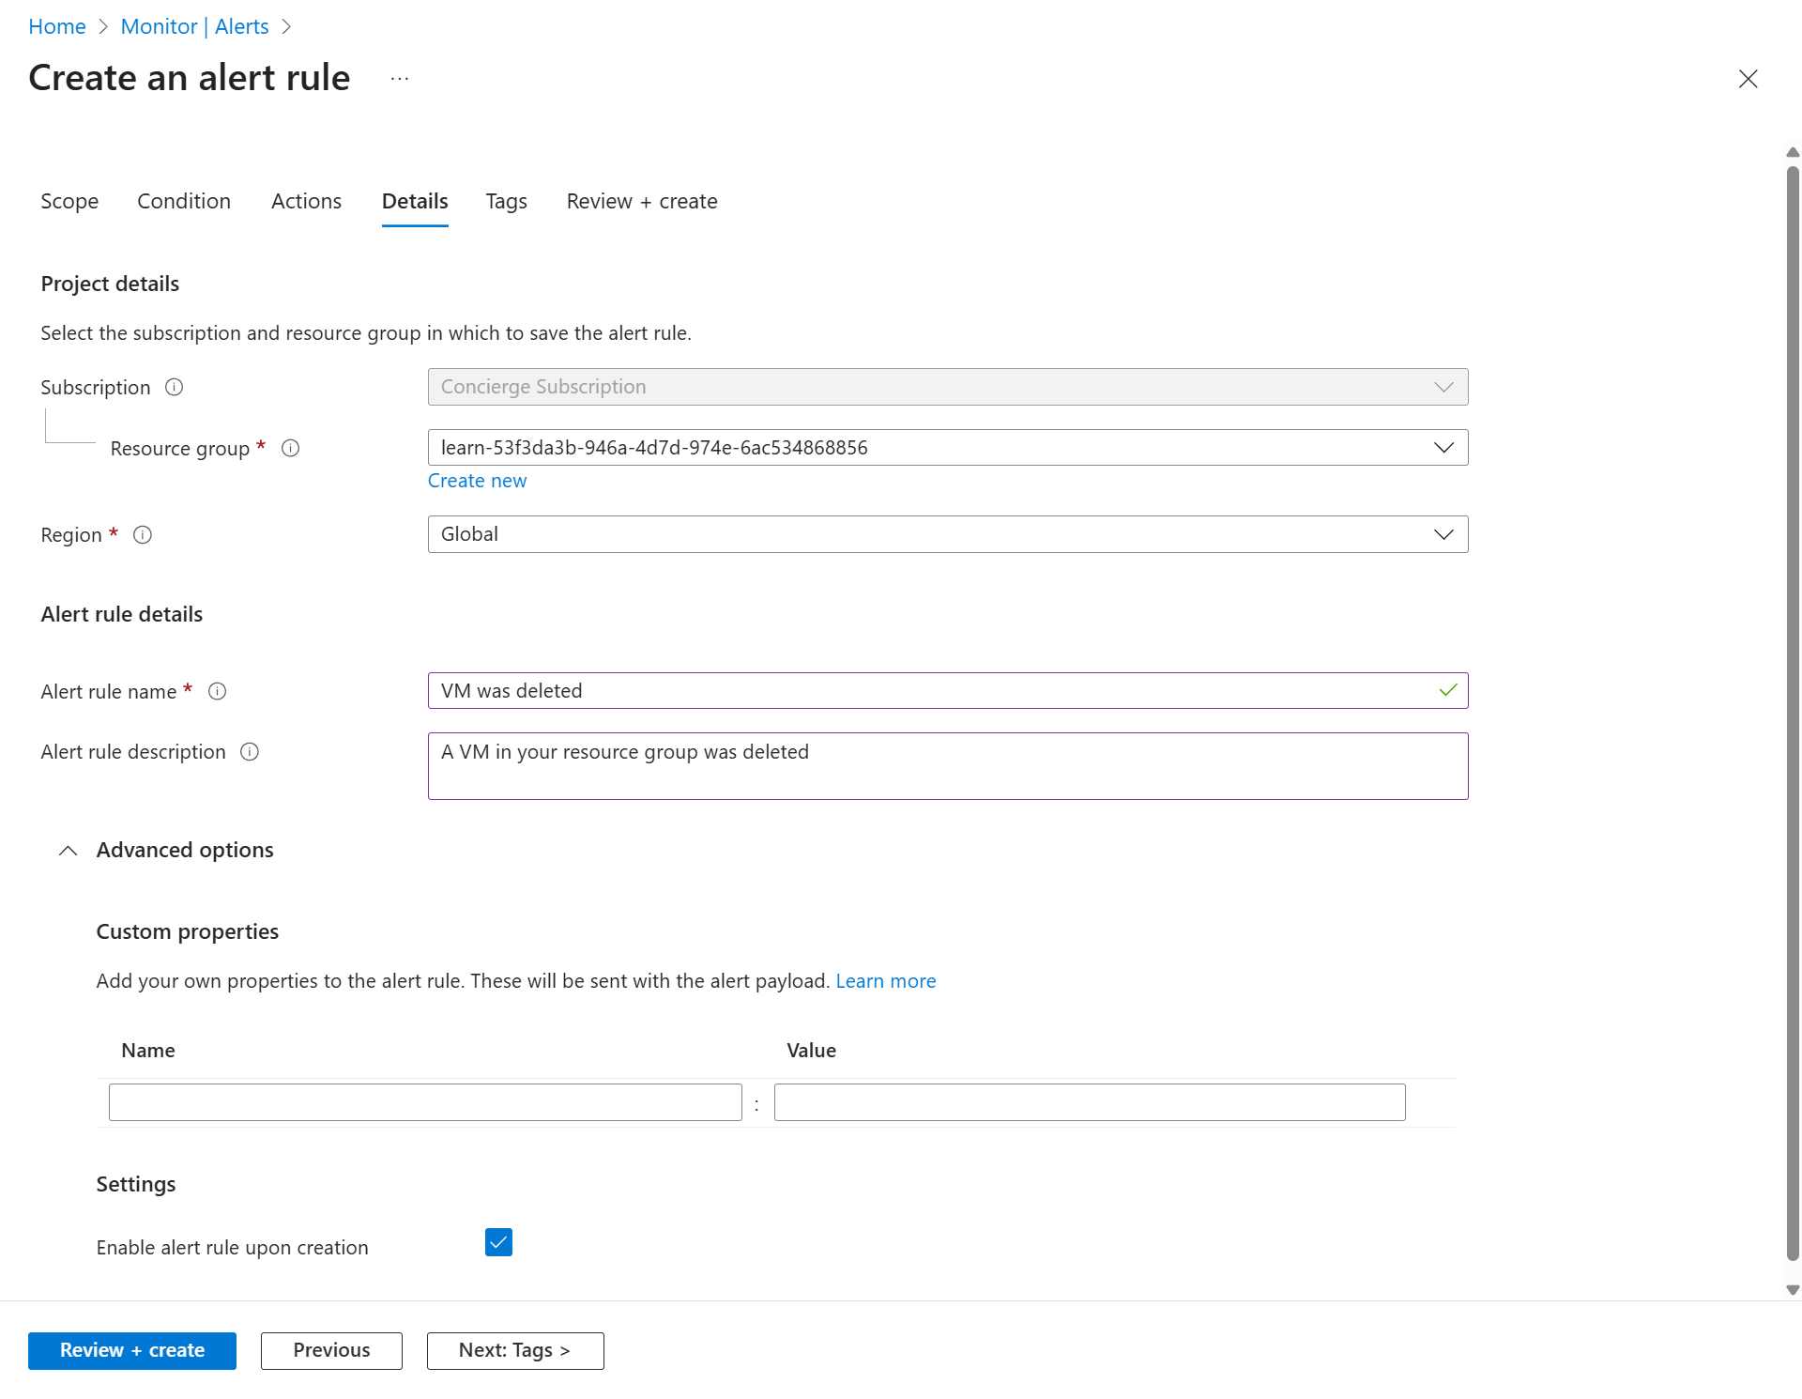The width and height of the screenshot is (1802, 1399).
Task: Click the Subscription info icon
Action: [x=175, y=387]
